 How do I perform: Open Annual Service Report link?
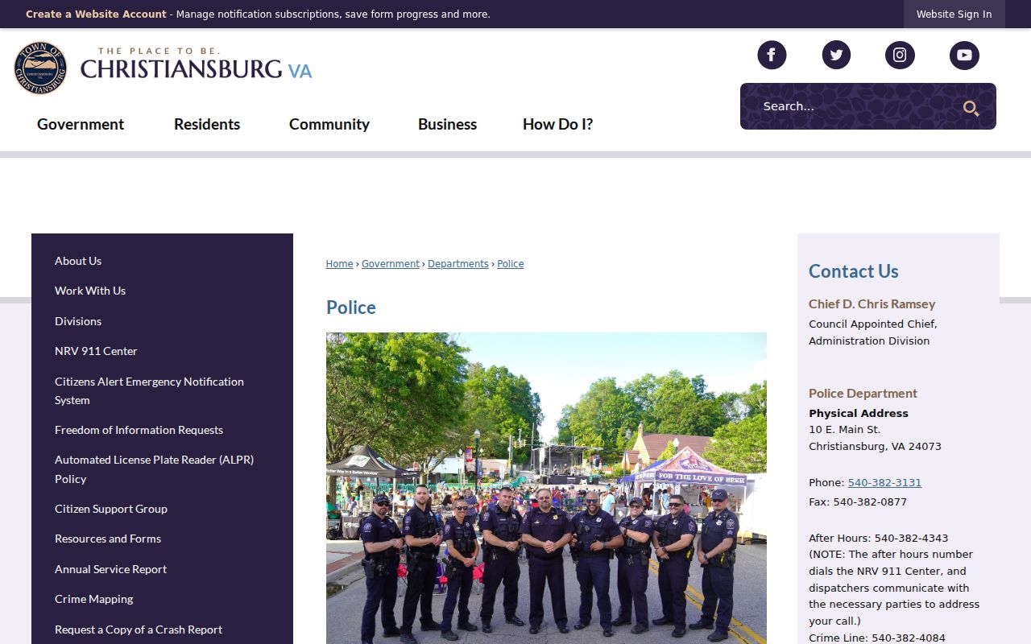coord(110,569)
